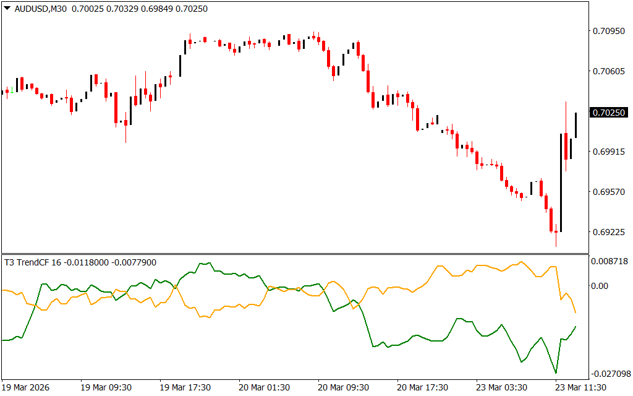Click the 0.70950 price axis label

608,31
